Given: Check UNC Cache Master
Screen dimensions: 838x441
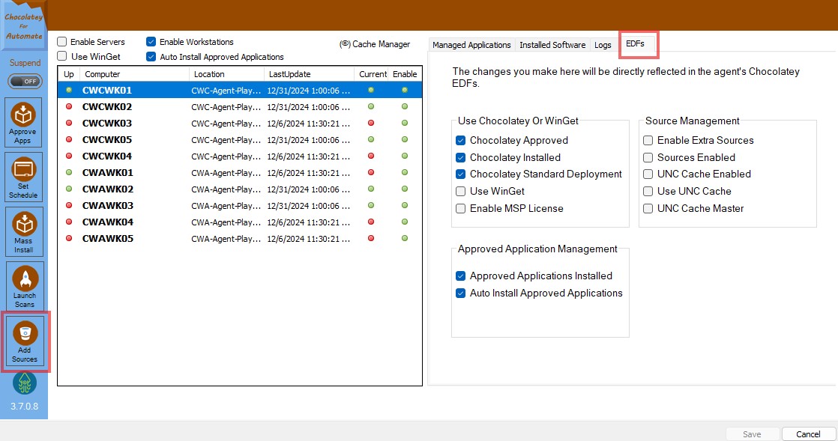Looking at the screenshot, I should [x=648, y=208].
